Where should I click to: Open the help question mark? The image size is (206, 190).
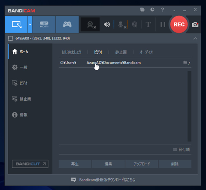click(163, 9)
